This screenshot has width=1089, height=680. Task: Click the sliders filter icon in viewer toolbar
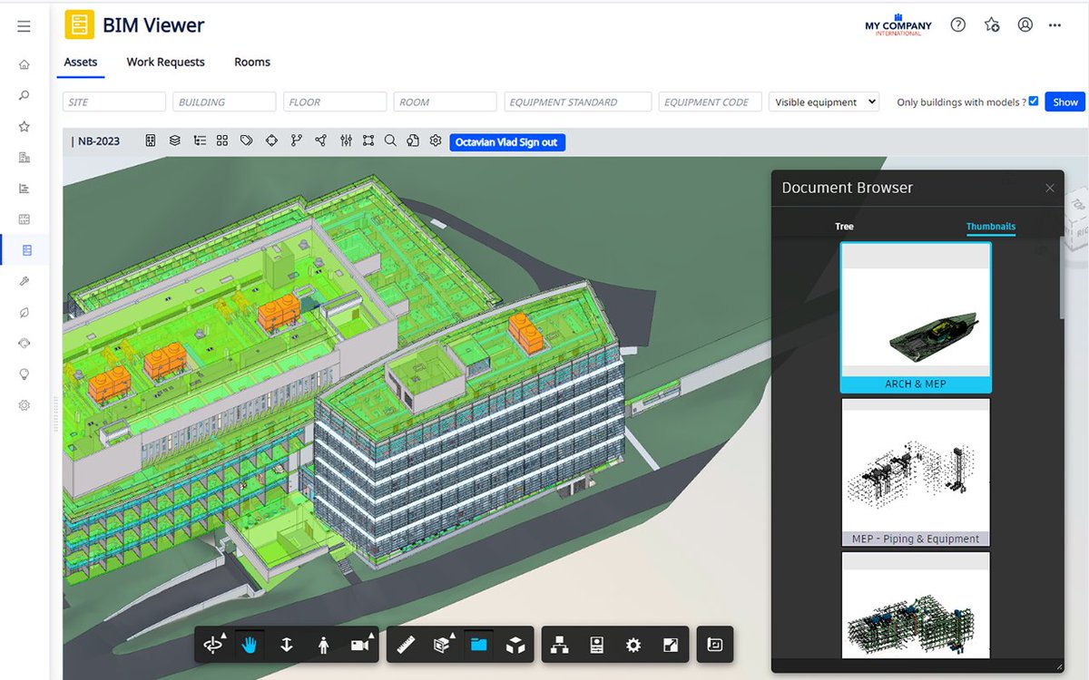tap(346, 141)
